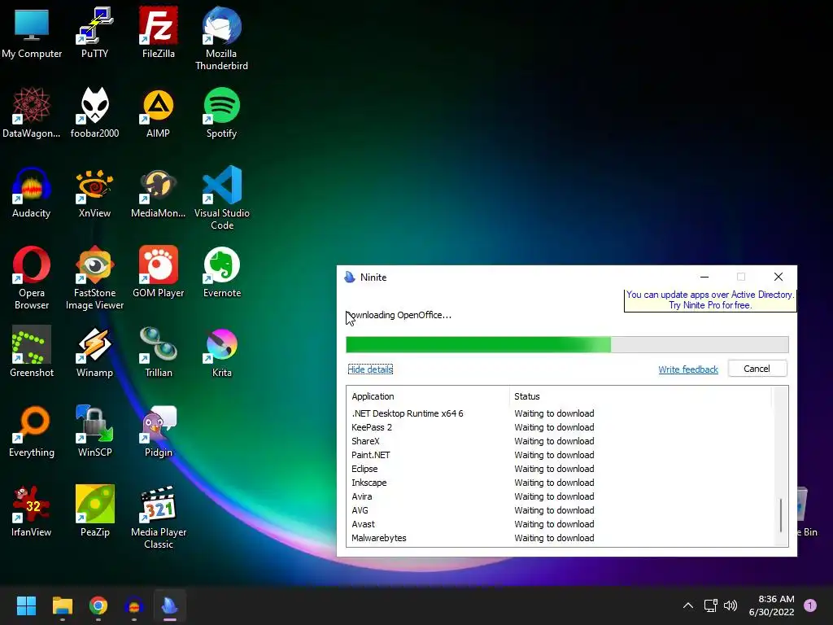Select the Opera Browser desktop shortcut
833x625 pixels.
tap(32, 278)
